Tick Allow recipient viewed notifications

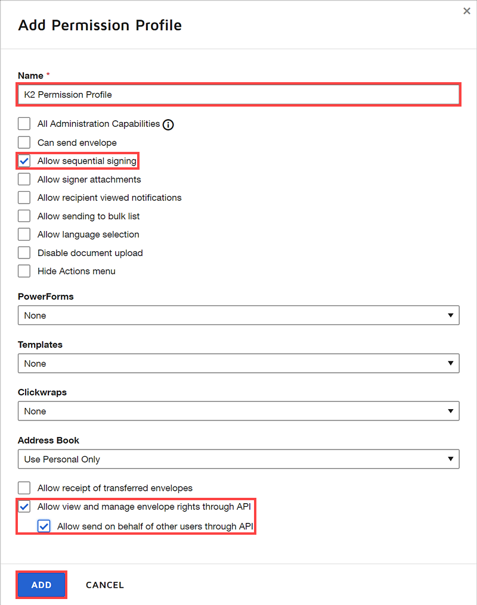[x=24, y=198]
